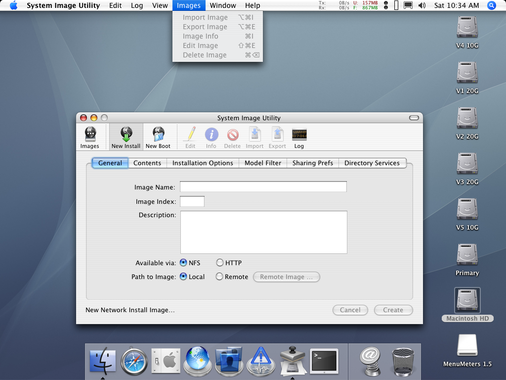Click the Remote Image … button
Screen dimensions: 506x380
(x=287, y=277)
